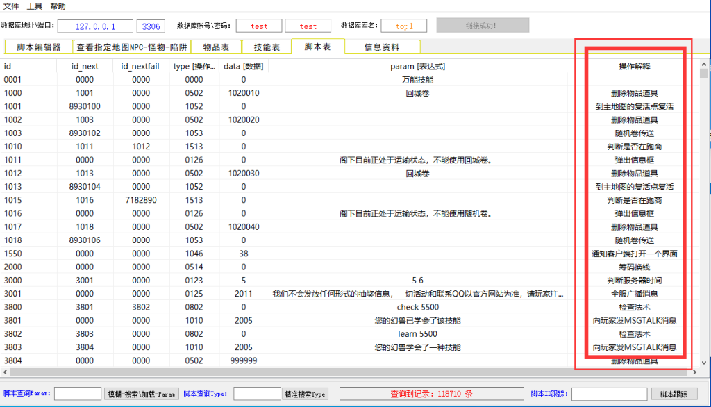Click the 脚本查询Type input box
The width and height of the screenshot is (711, 407).
[257, 394]
